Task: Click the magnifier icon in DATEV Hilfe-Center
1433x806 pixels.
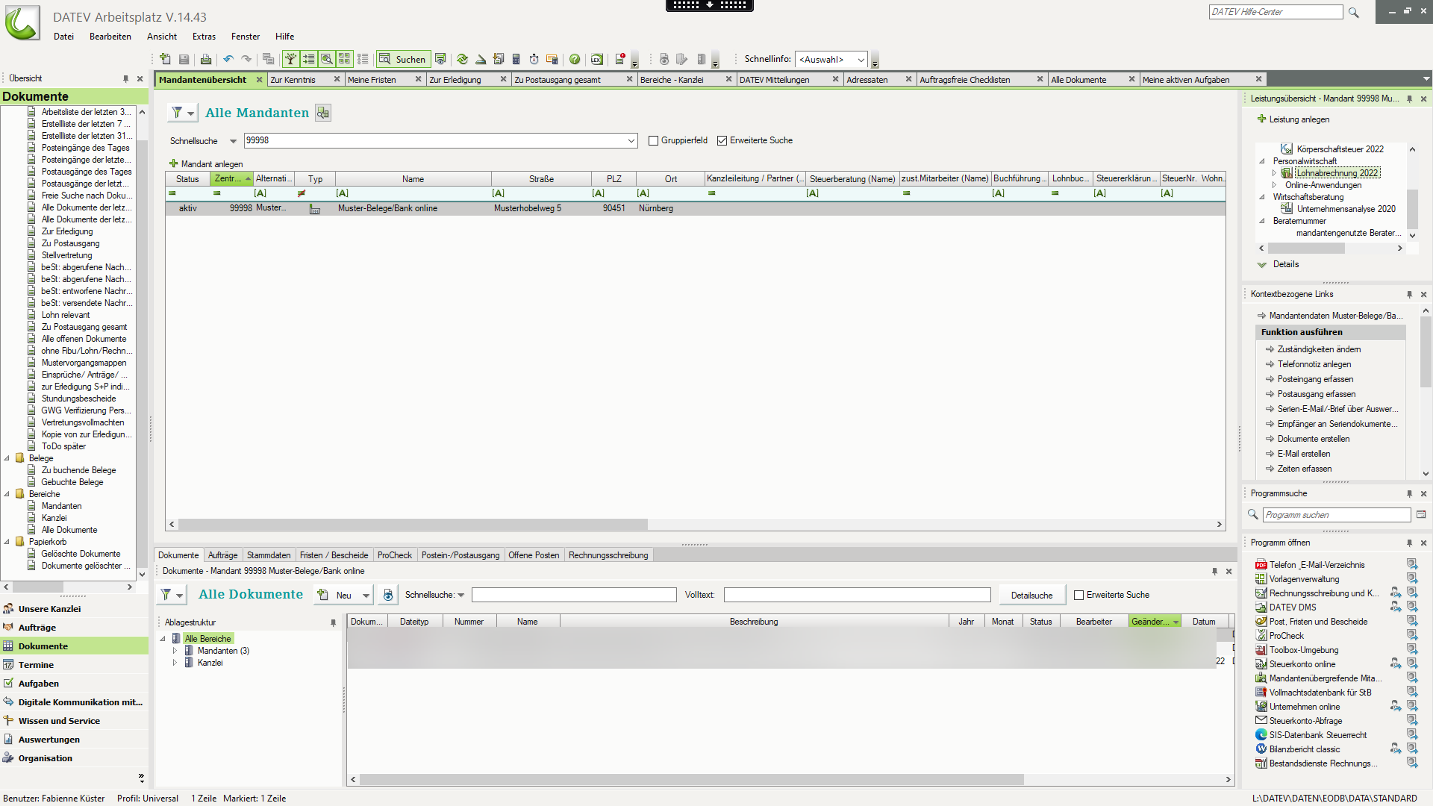Action: pyautogui.click(x=1354, y=13)
